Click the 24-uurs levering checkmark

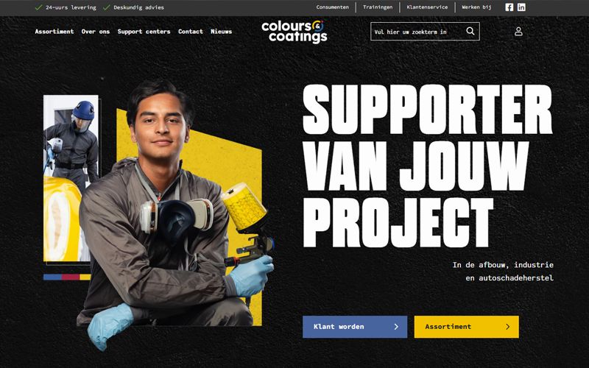38,7
